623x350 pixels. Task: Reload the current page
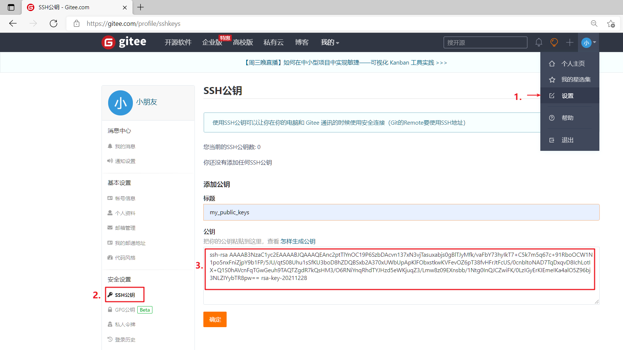tap(53, 23)
